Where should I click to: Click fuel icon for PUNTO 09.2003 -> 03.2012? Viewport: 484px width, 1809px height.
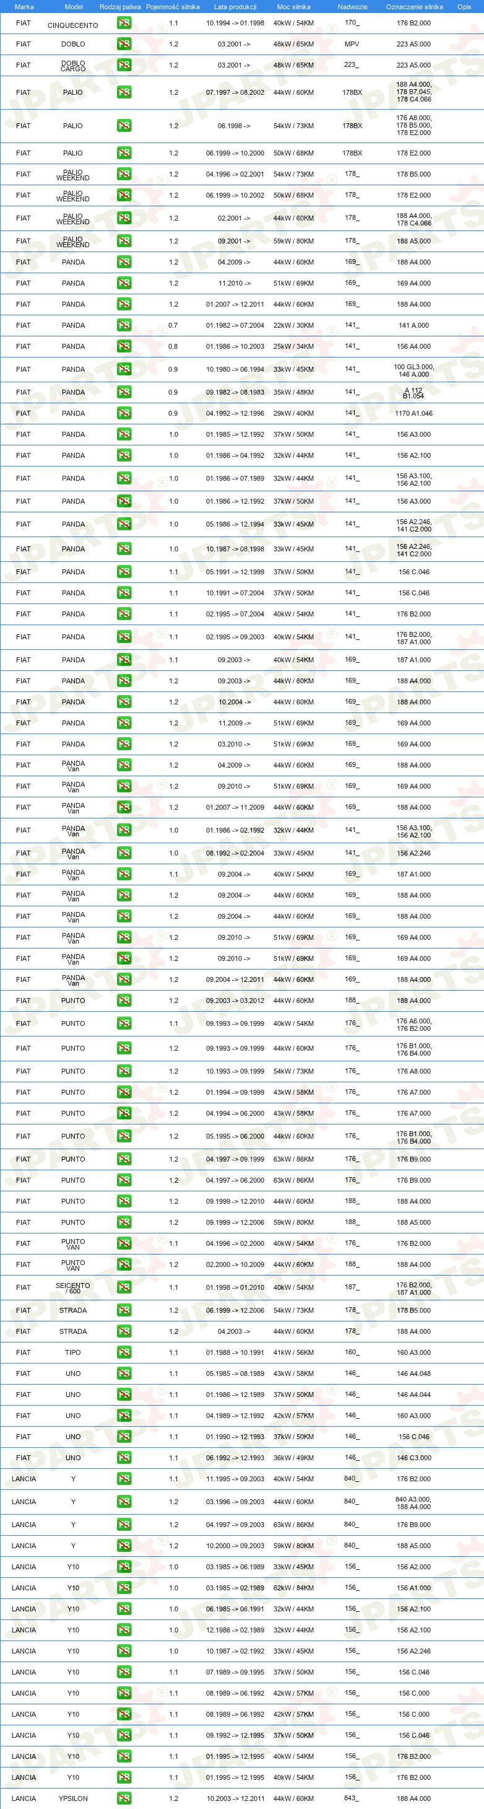click(124, 1000)
